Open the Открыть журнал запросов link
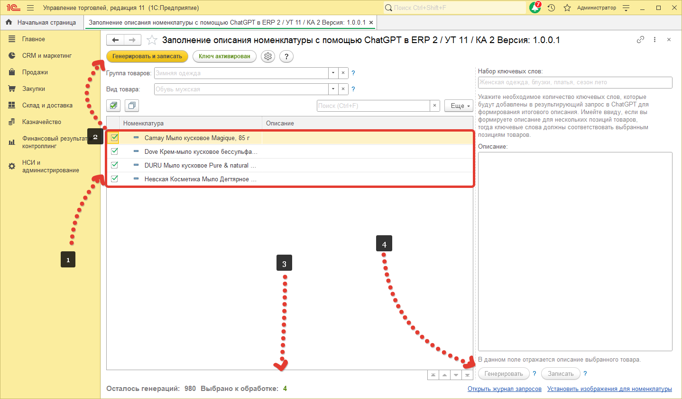This screenshot has height=399, width=682. click(x=504, y=389)
